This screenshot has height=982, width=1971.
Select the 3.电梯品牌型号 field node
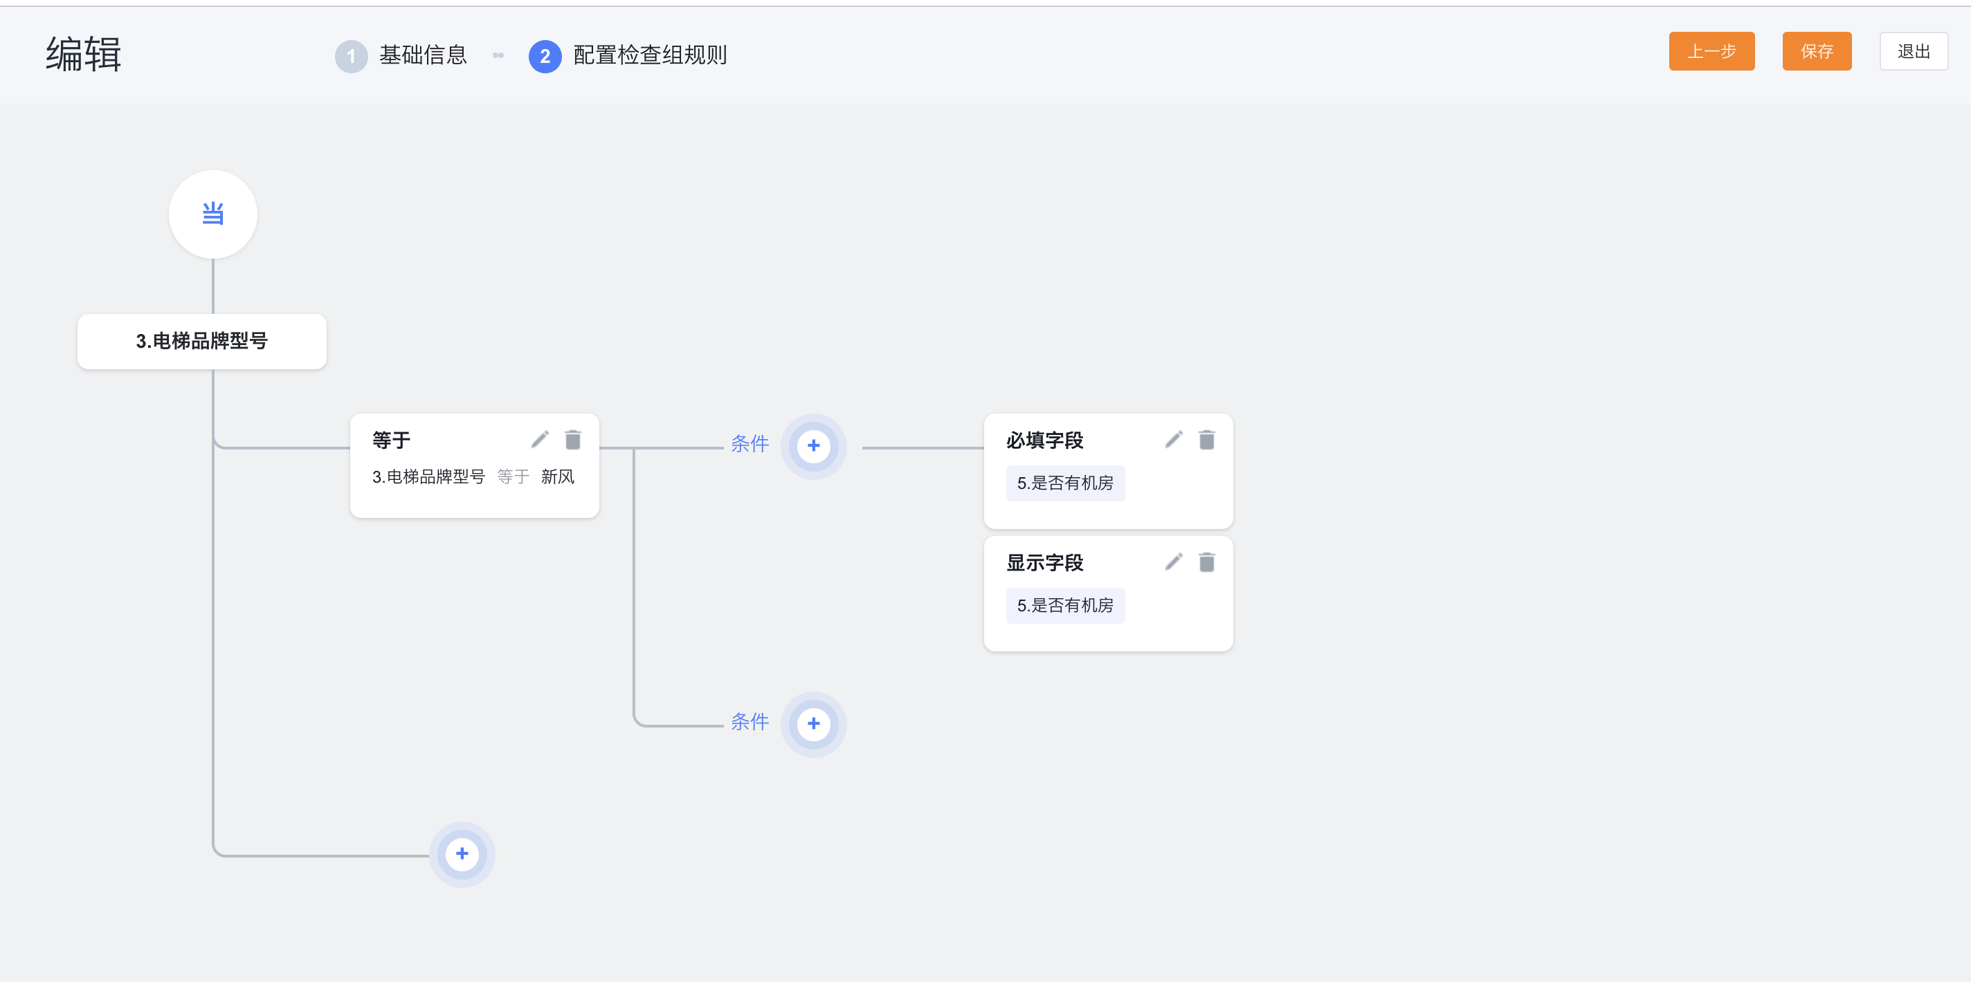[x=202, y=341]
